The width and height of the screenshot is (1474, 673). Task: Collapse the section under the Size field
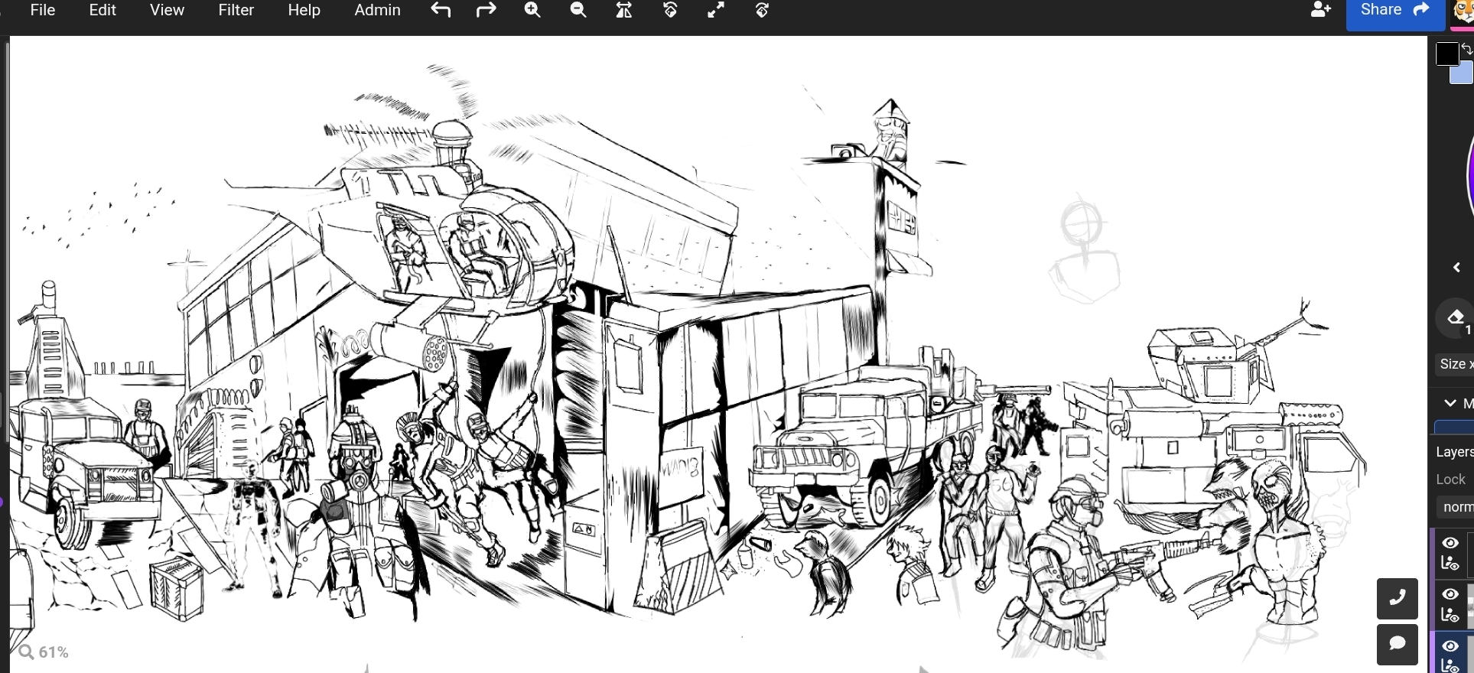pyautogui.click(x=1450, y=403)
